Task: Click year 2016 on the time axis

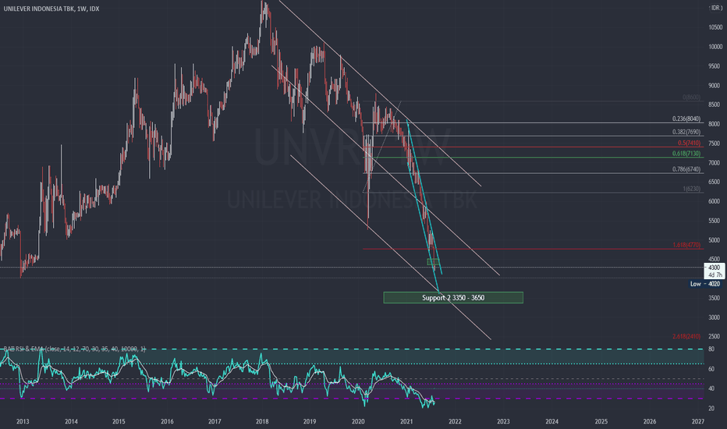Action: (167, 421)
